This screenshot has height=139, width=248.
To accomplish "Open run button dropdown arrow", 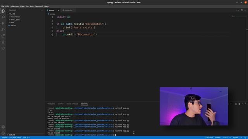I will click(x=239, y=10).
